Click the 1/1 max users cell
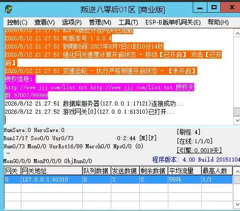The height and width of the screenshot is (211, 240). click(217, 179)
